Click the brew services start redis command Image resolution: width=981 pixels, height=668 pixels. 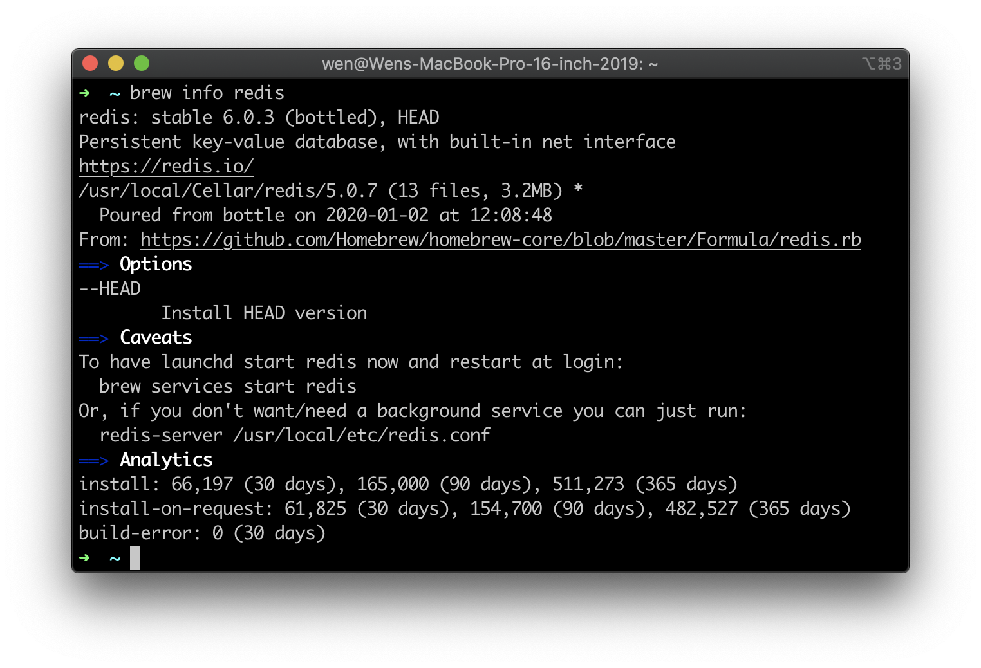[x=227, y=386]
